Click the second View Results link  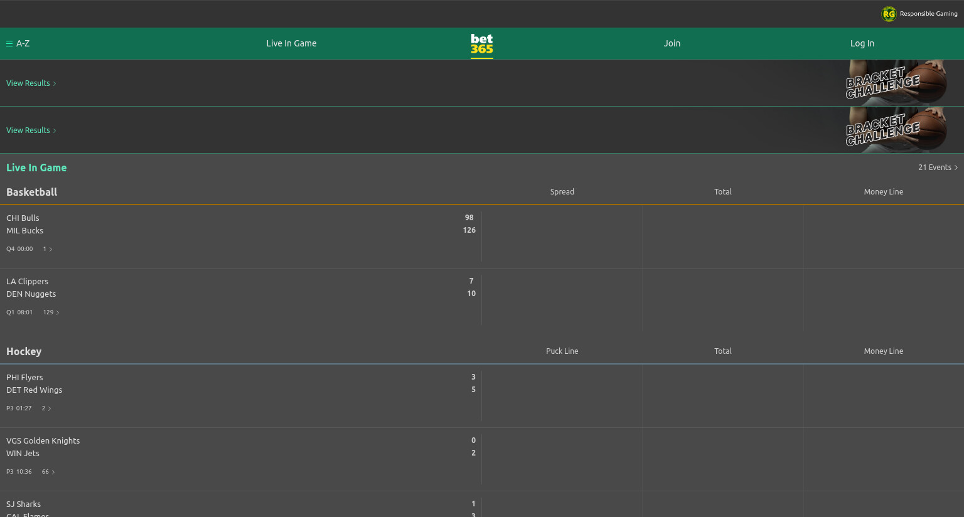click(31, 130)
